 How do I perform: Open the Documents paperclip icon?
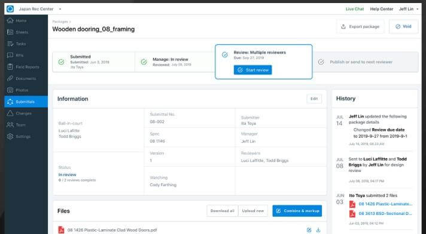tap(10, 78)
